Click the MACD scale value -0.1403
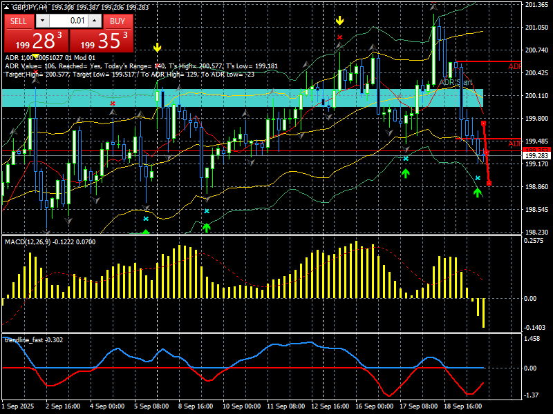Viewport: 553px width, 414px height. (x=534, y=327)
